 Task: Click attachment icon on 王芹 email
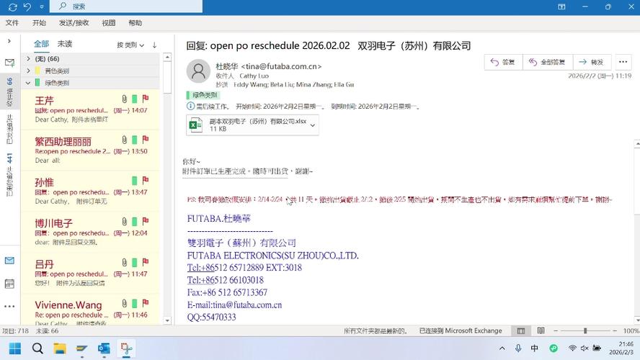tap(124, 99)
